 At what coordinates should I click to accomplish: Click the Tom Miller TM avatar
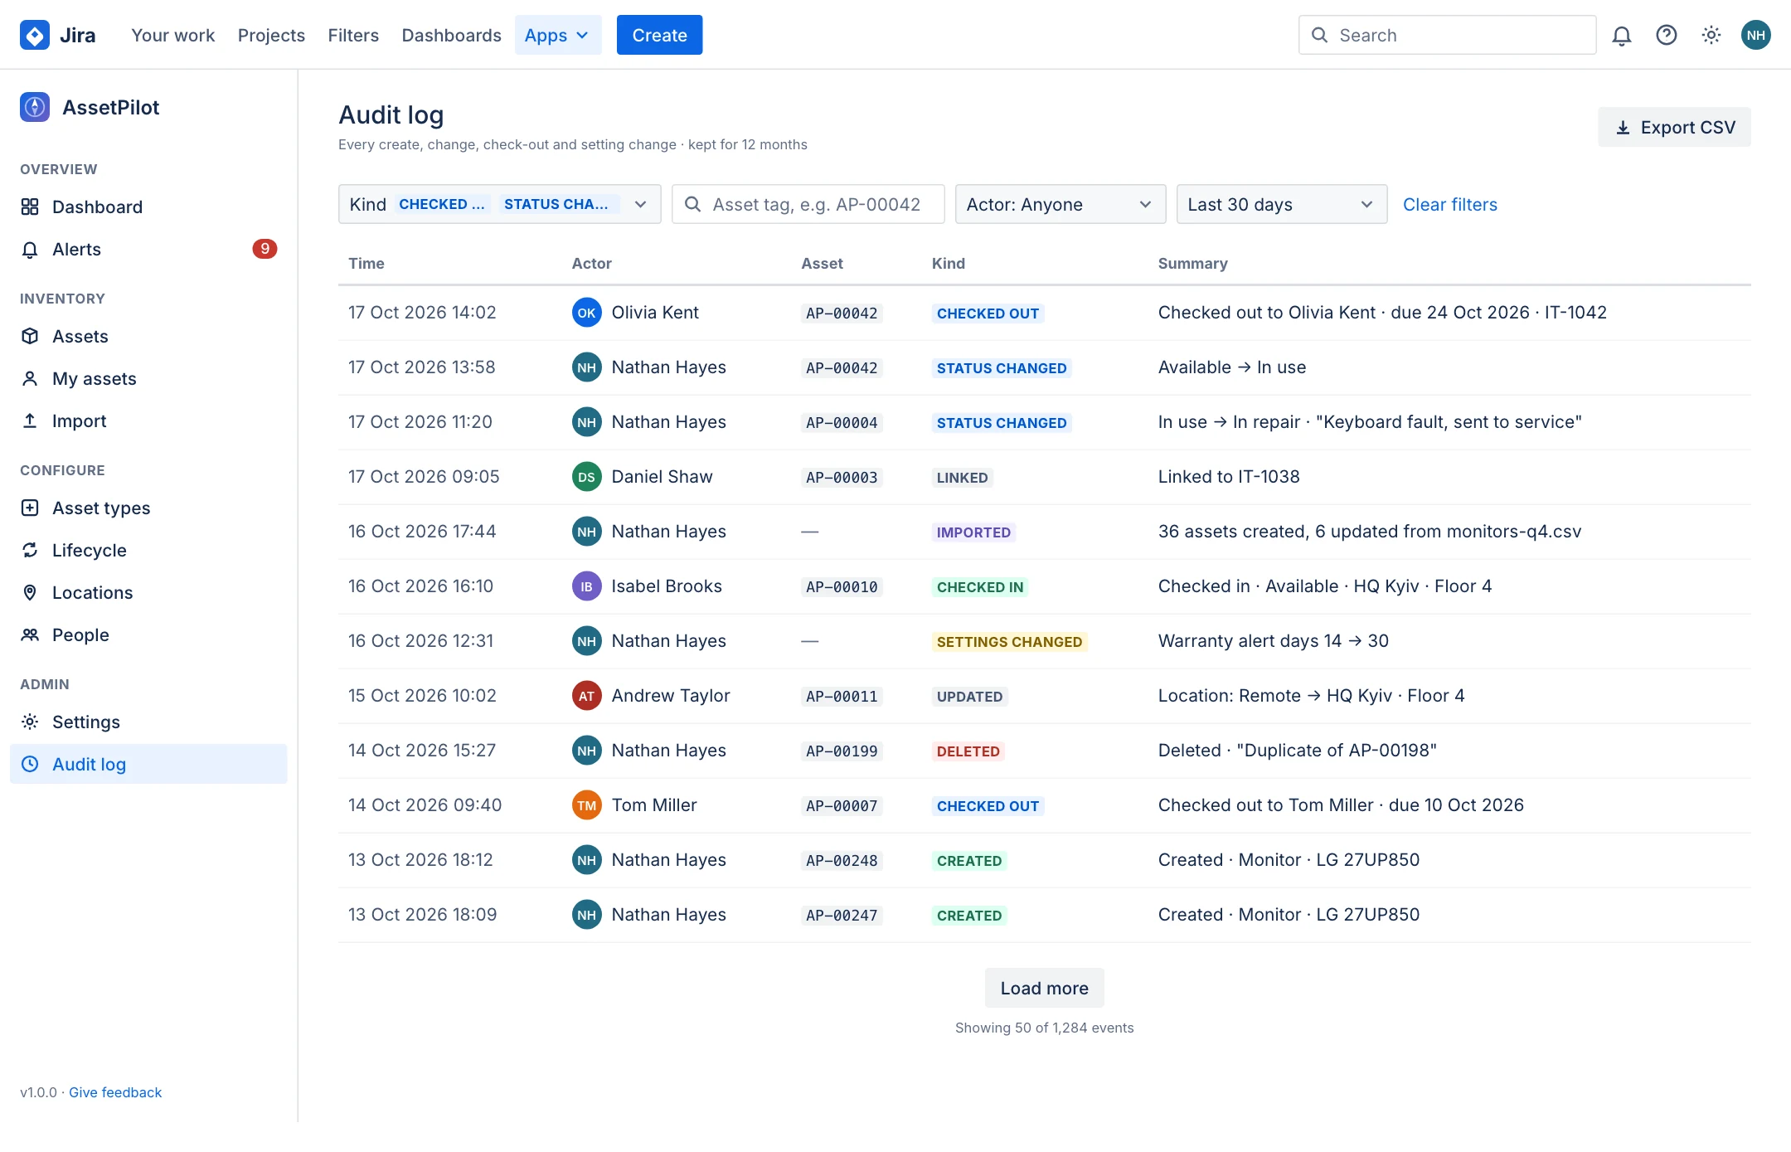point(586,805)
